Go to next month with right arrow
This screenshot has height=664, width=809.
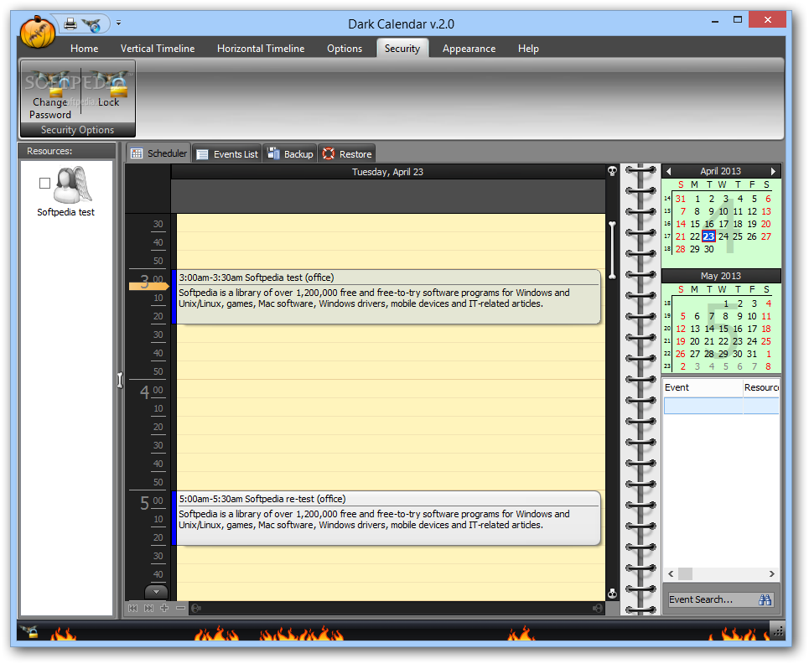pos(773,171)
